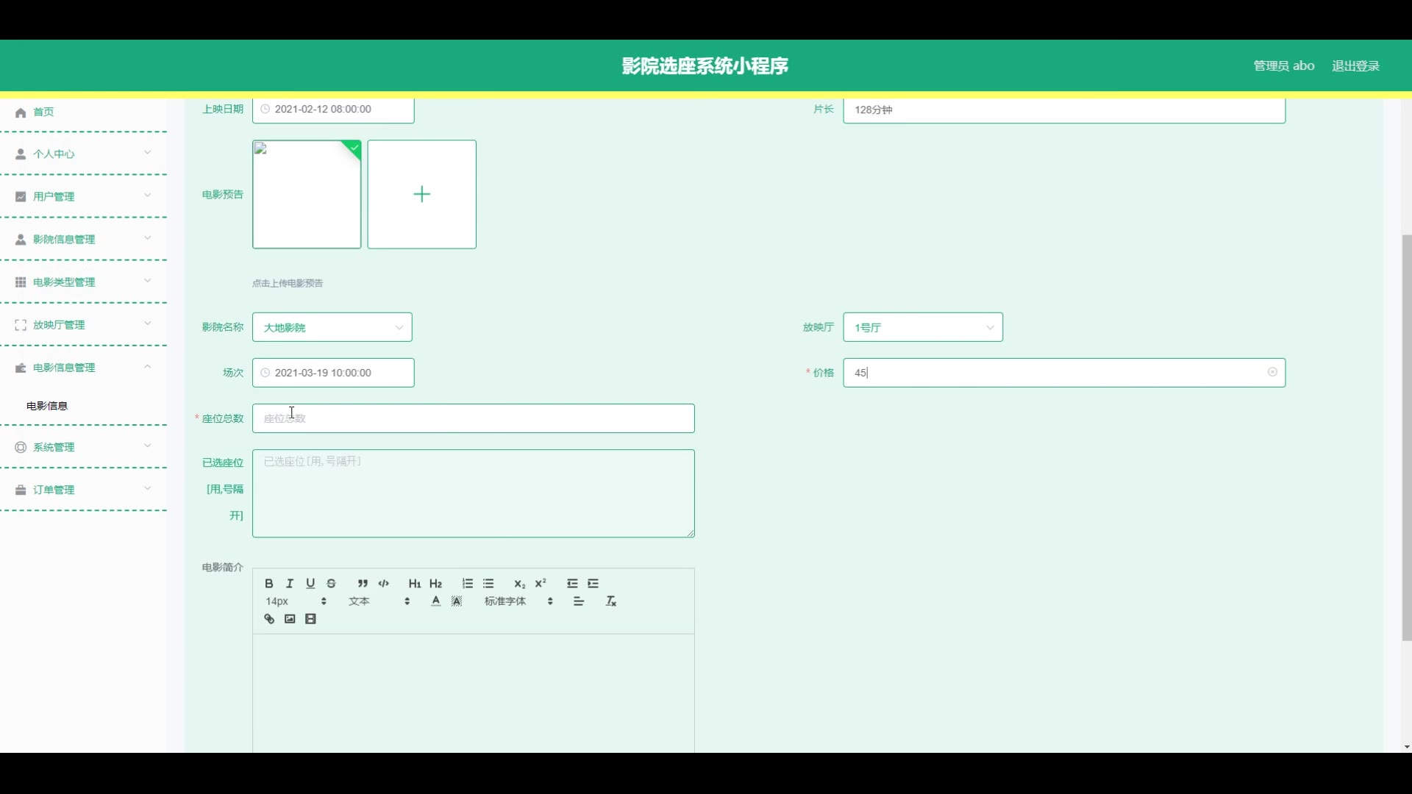1412x794 pixels.
Task: Toggle superscript formatting
Action: tap(541, 583)
